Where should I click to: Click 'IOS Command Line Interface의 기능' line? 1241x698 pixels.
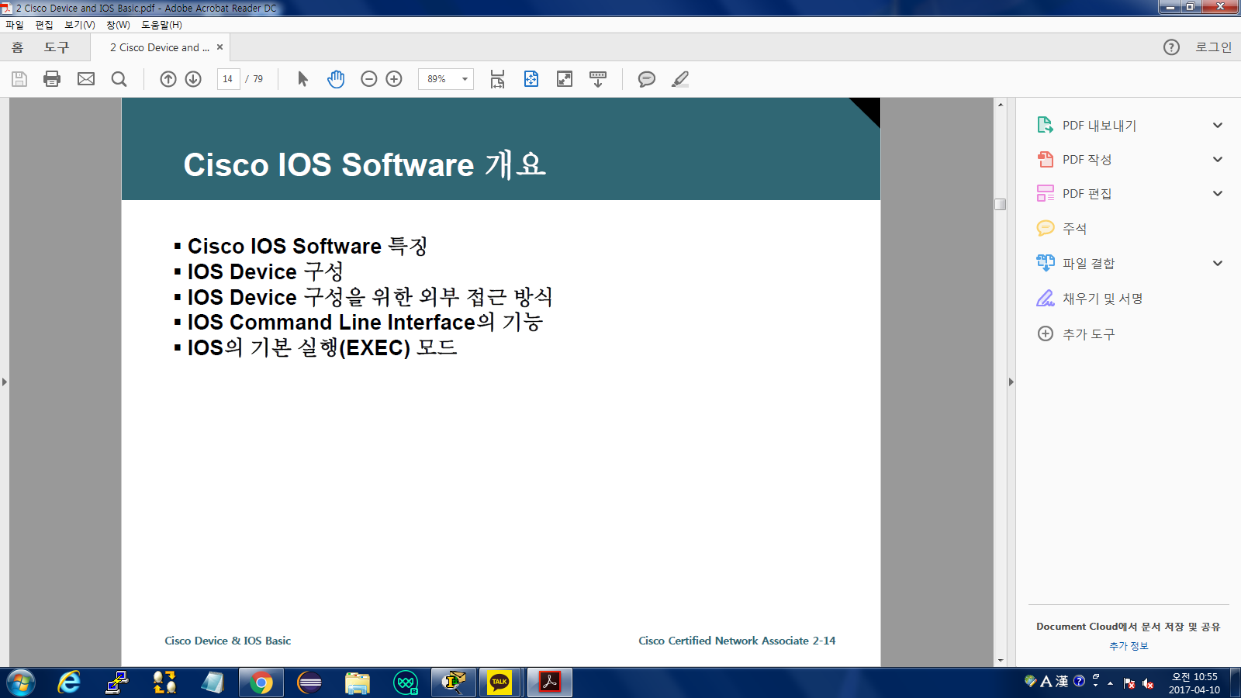pyautogui.click(x=365, y=322)
